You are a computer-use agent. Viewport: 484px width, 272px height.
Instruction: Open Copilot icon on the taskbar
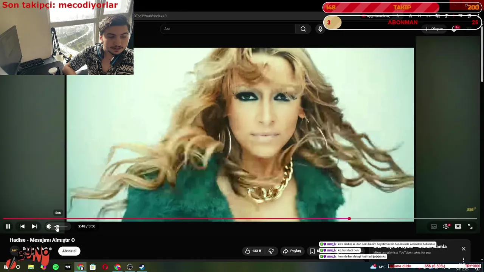pos(43,267)
